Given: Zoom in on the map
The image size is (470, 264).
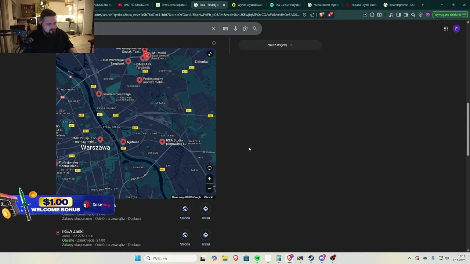Looking at the screenshot, I should tap(210, 179).
